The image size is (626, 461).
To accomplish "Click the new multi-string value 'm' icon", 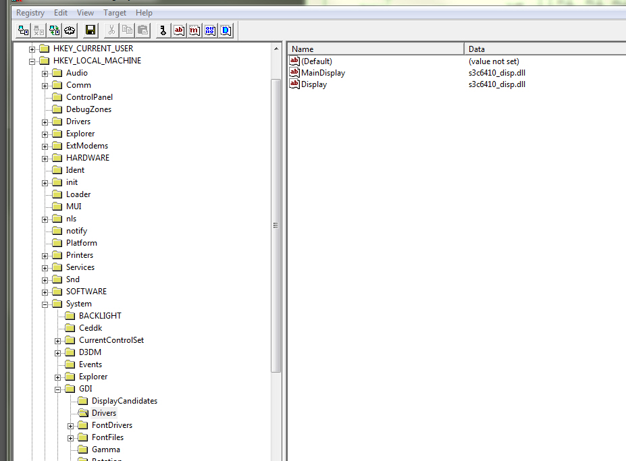I will [194, 30].
